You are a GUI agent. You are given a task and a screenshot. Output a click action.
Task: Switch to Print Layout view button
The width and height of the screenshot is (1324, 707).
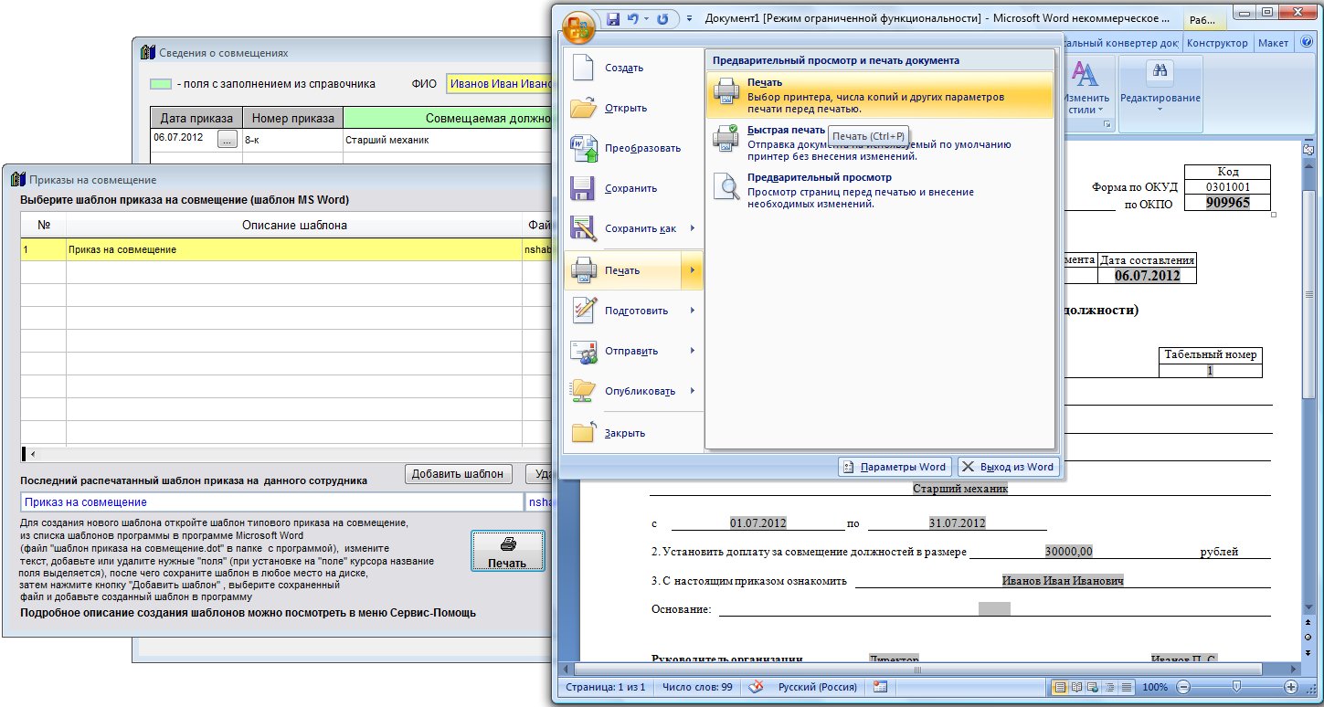(x=1060, y=687)
